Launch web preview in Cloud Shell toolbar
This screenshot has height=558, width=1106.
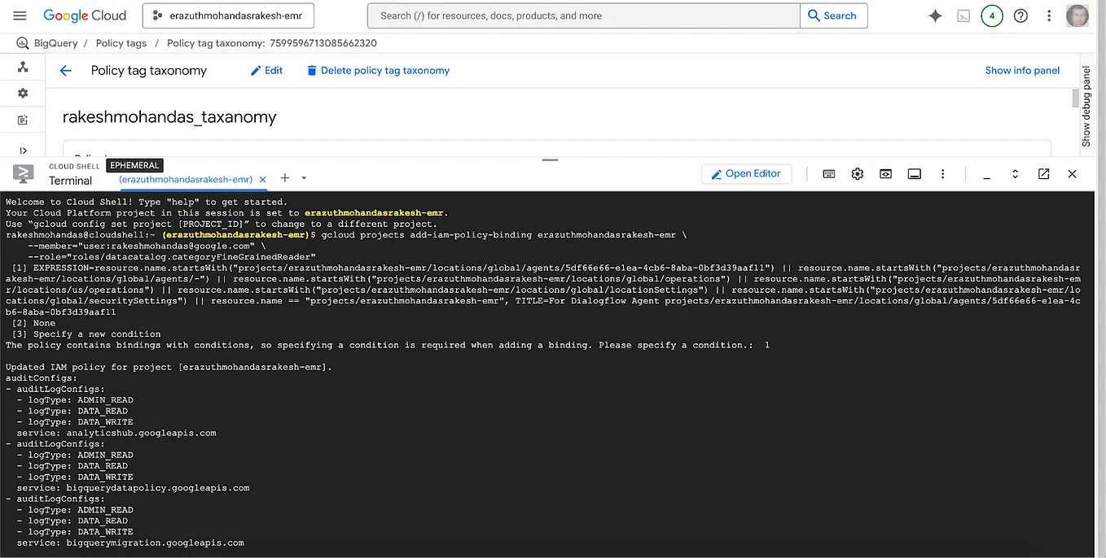tap(885, 173)
